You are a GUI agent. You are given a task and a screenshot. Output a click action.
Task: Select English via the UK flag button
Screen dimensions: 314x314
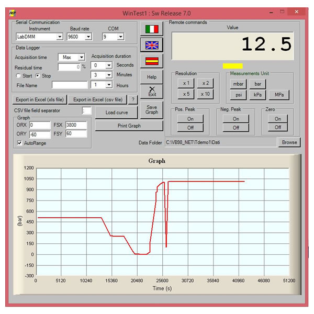152,45
